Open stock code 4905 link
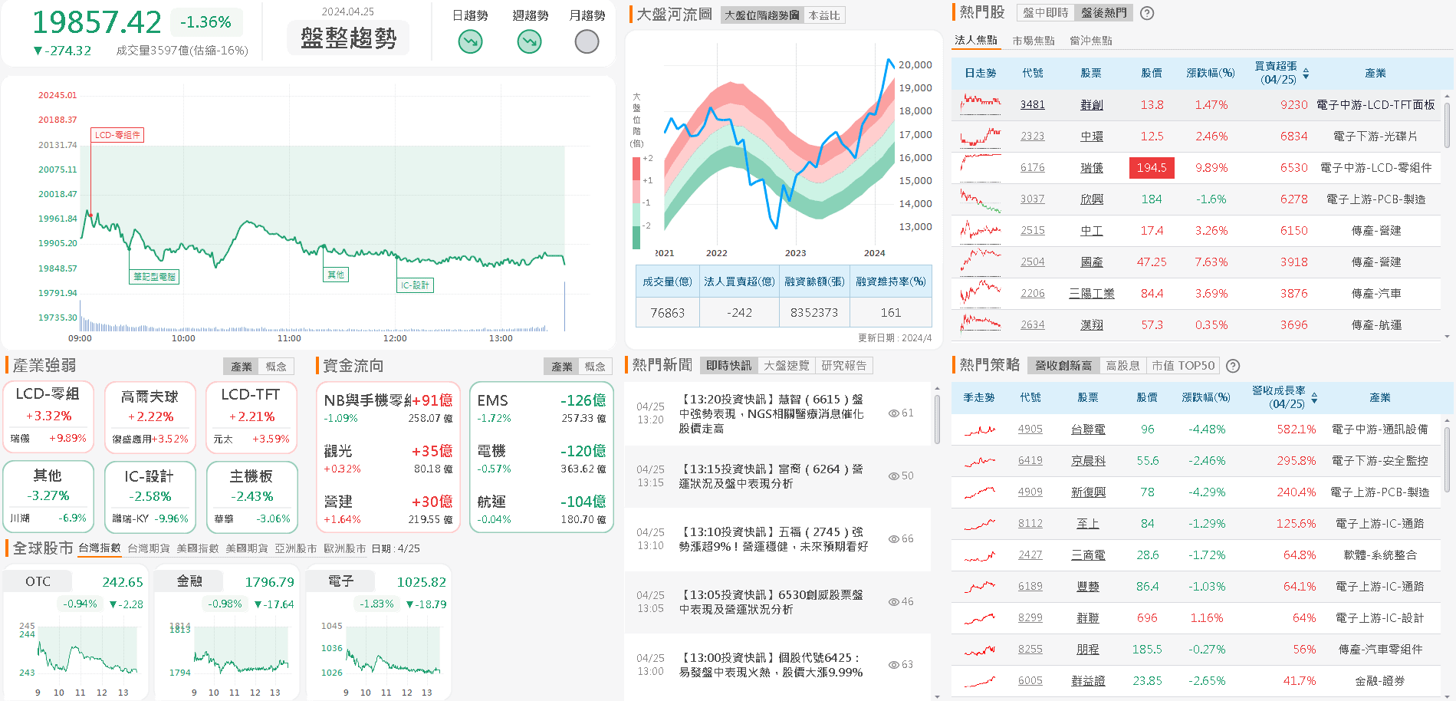This screenshot has height=701, width=1456. click(1030, 429)
